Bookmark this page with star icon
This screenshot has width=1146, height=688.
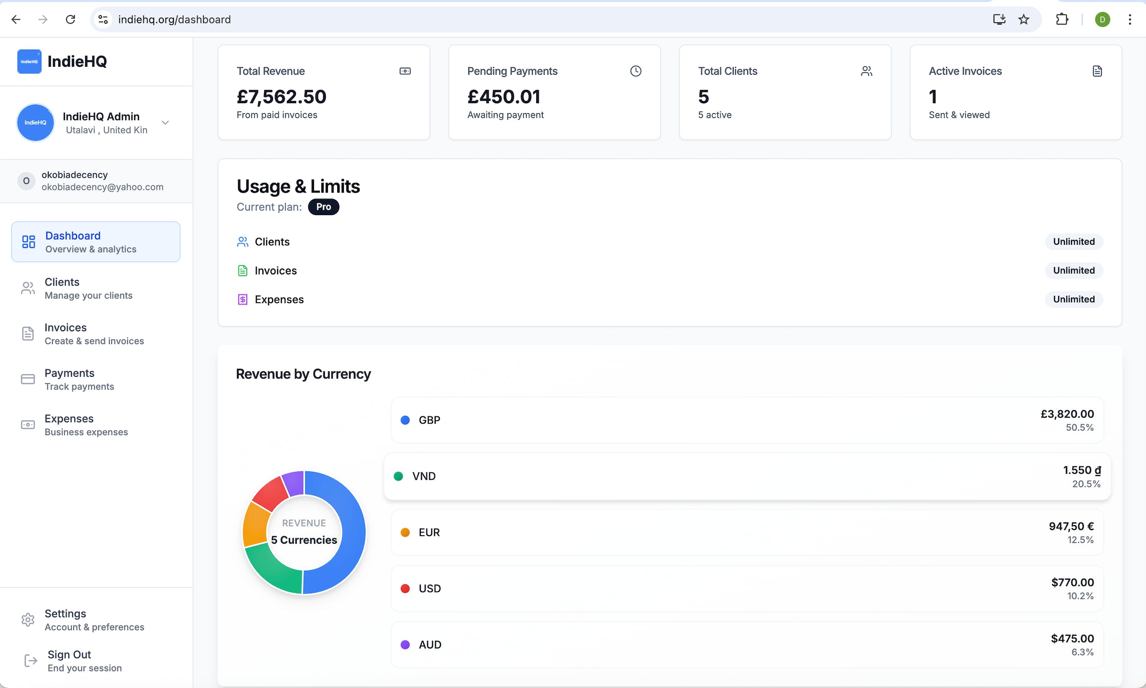[x=1024, y=20]
